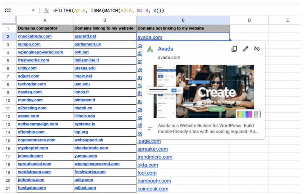Open illinois.edu link

[85, 116]
